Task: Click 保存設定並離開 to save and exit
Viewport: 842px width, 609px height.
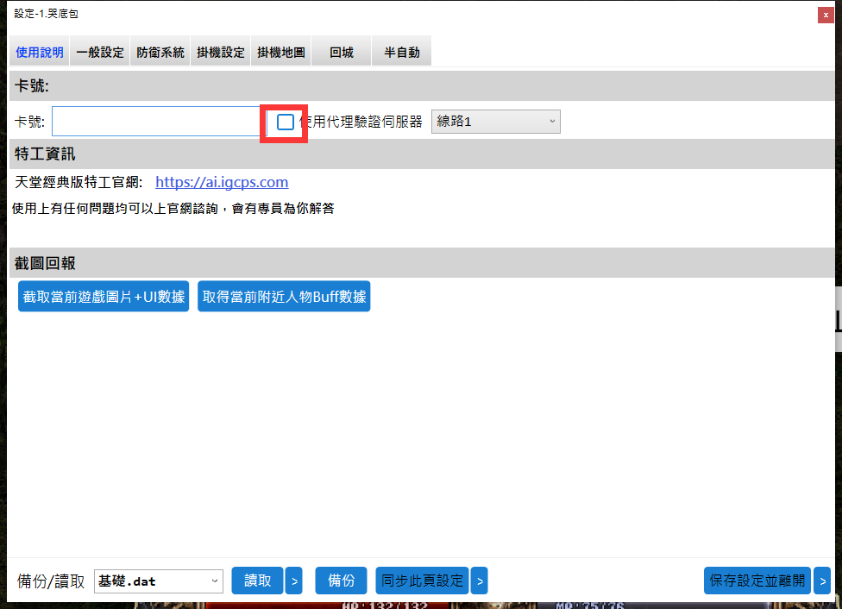Action: pos(757,581)
